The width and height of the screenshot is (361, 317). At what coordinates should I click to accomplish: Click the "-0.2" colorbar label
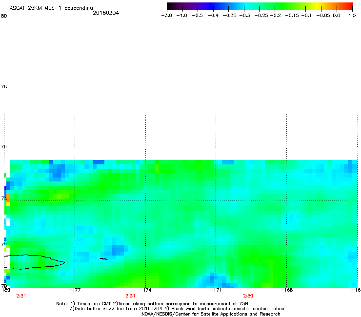(275, 16)
